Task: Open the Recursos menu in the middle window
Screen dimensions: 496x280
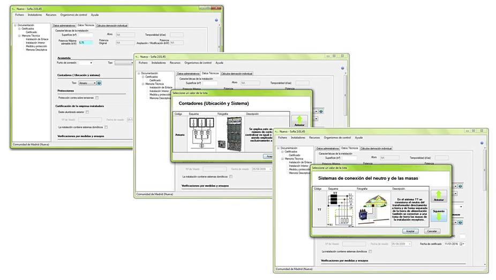Action: coord(175,63)
